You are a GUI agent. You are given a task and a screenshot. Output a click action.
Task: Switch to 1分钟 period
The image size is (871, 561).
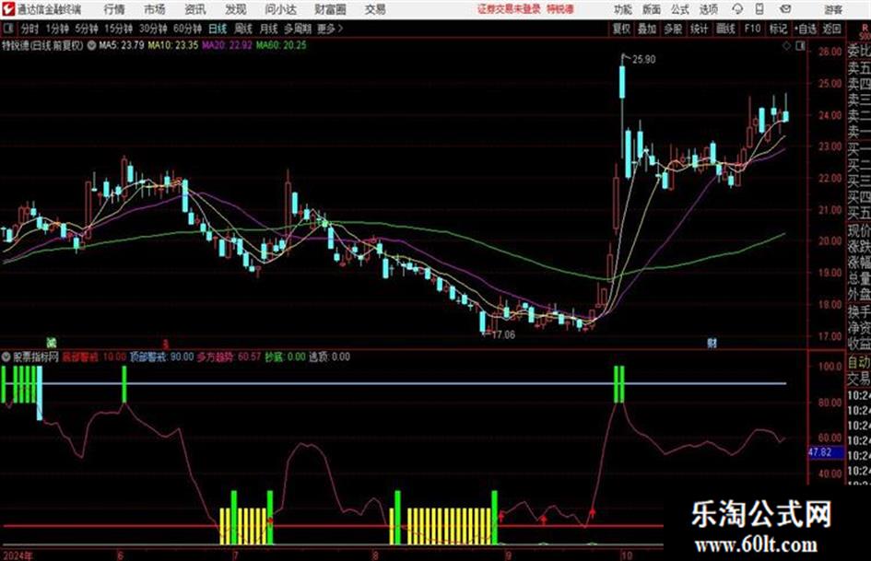[57, 29]
